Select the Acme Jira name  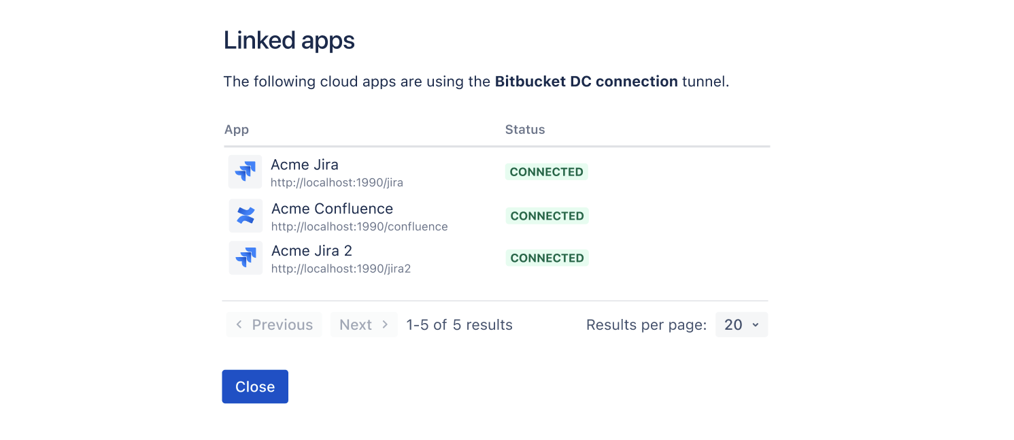coord(305,165)
